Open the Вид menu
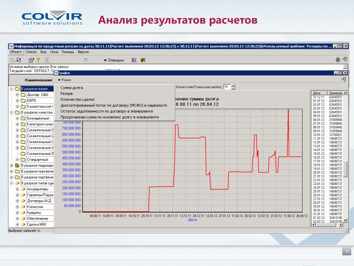 click(43, 52)
